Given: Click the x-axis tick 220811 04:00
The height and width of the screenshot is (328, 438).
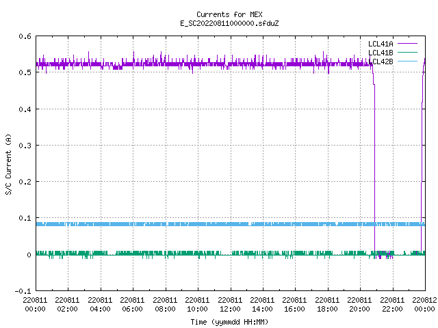Looking at the screenshot, I should pos(100,304).
